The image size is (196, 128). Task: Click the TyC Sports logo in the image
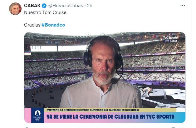pos(170,38)
